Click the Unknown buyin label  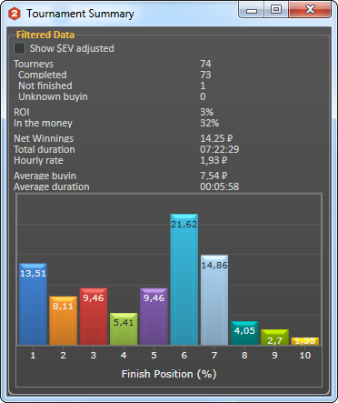click(53, 96)
